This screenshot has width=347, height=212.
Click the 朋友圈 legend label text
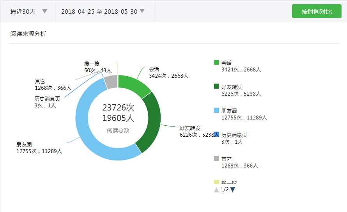pos(229,111)
